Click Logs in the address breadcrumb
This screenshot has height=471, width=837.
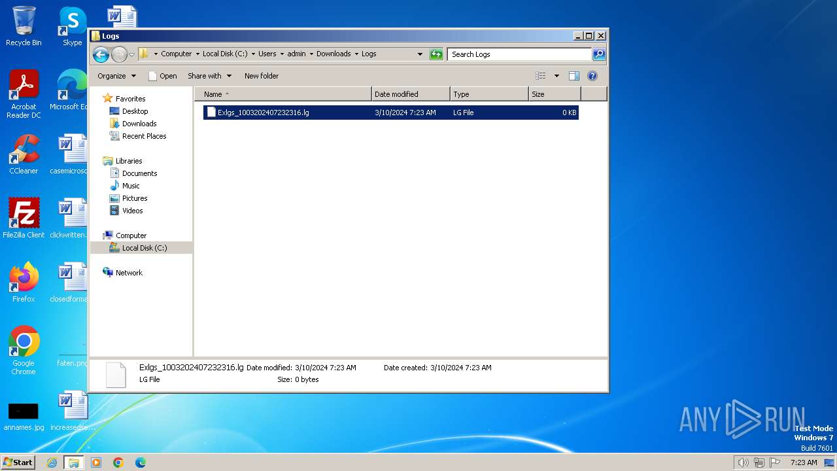pyautogui.click(x=369, y=54)
